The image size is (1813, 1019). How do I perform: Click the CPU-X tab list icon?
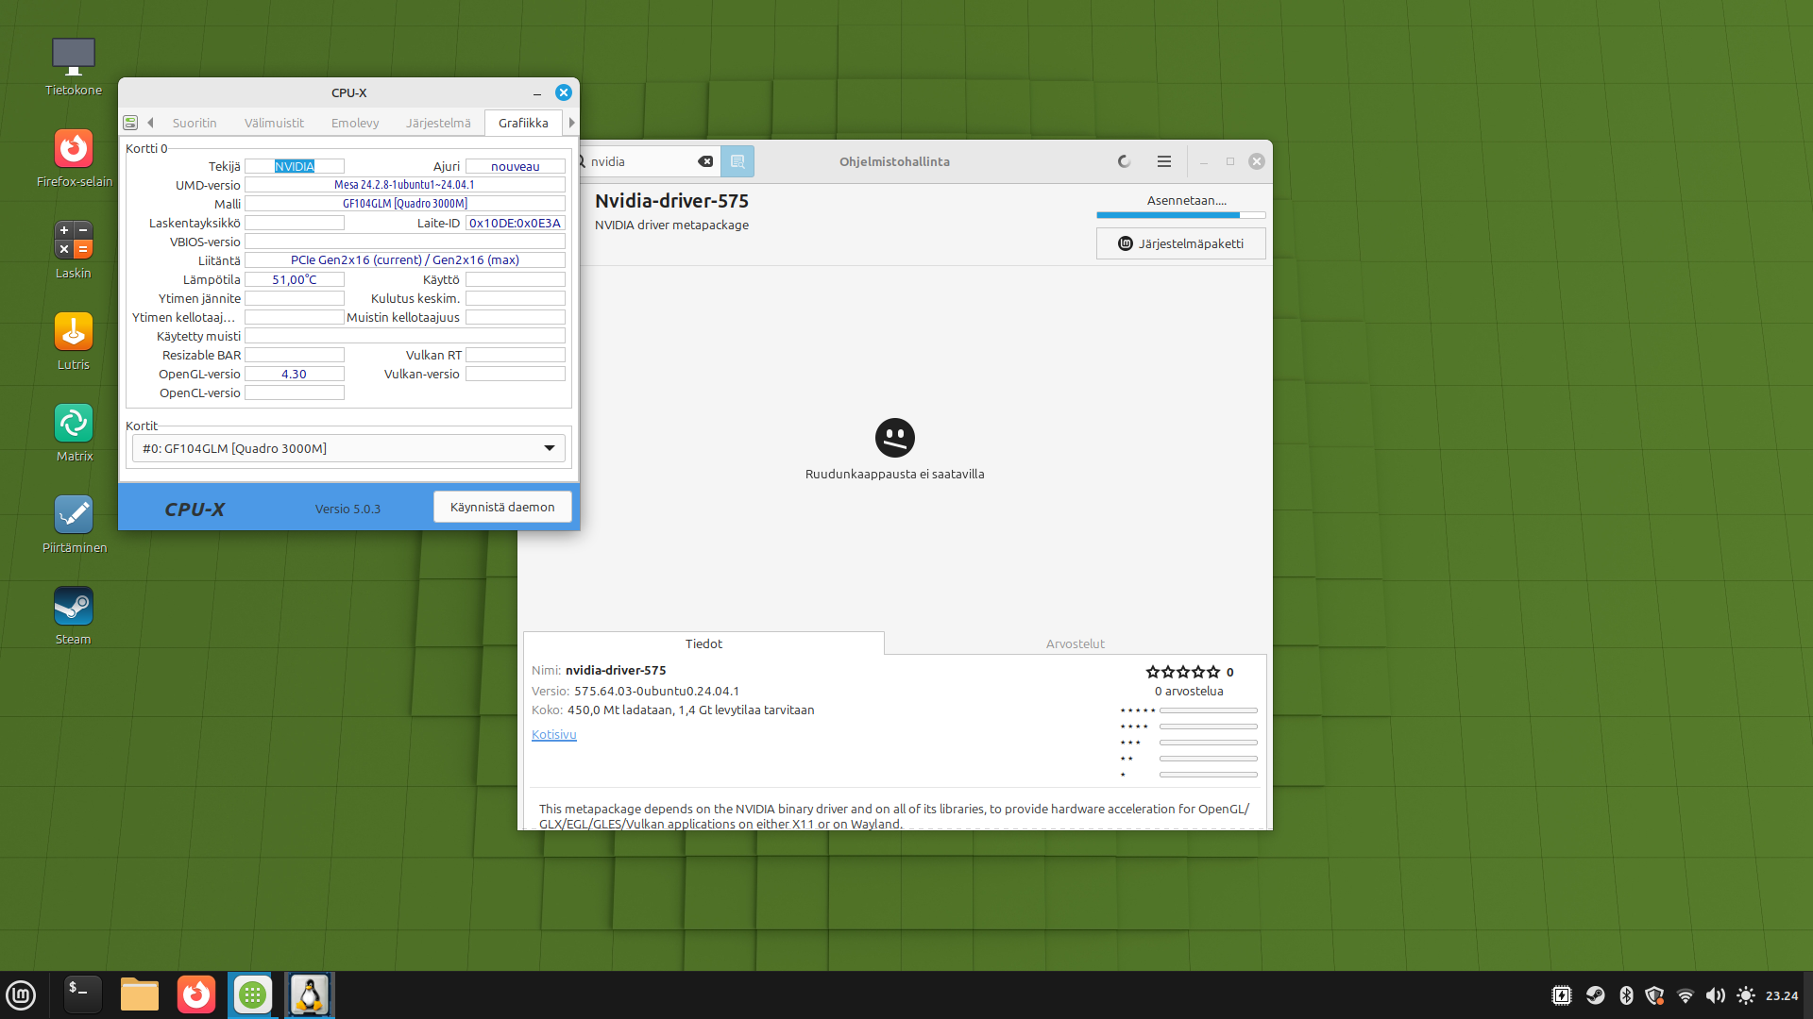click(x=130, y=123)
